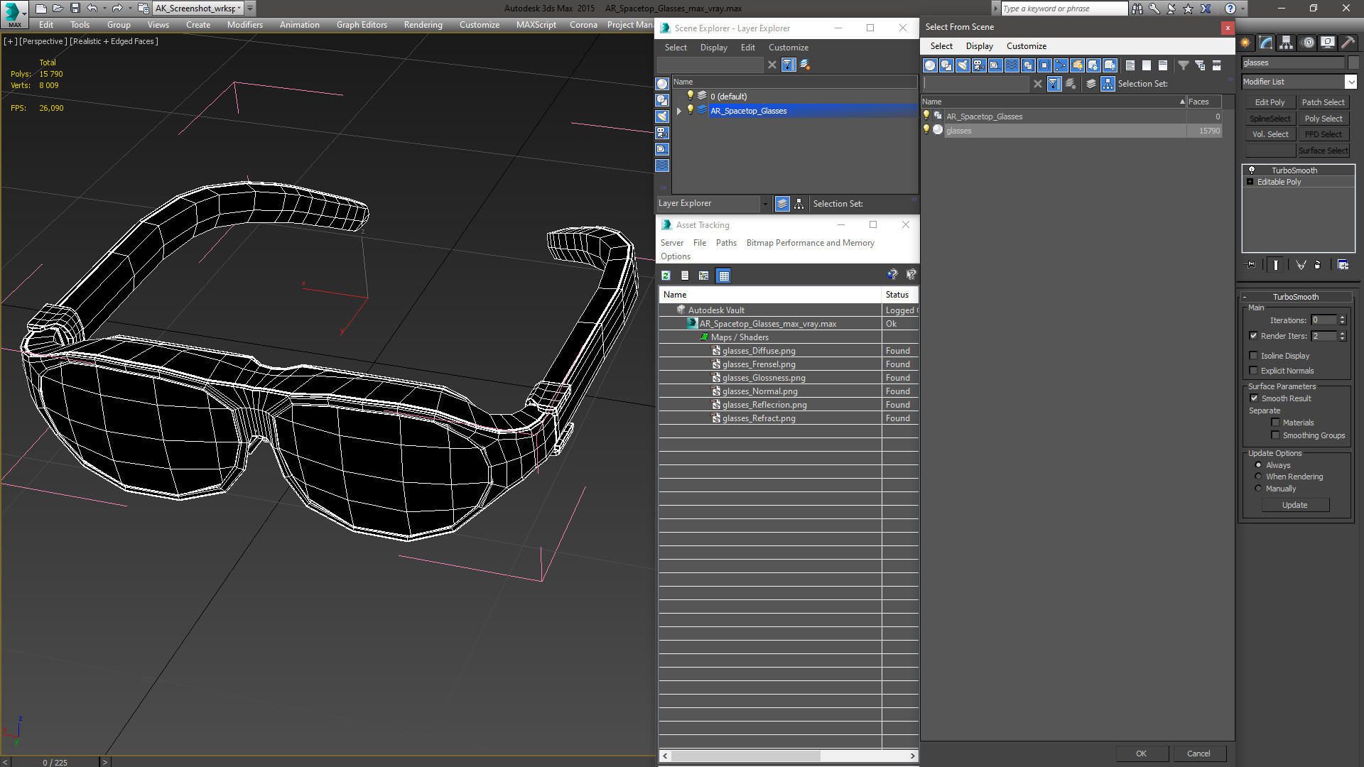Click Configure Modifier Sets icon
1364x767 pixels.
click(1343, 265)
